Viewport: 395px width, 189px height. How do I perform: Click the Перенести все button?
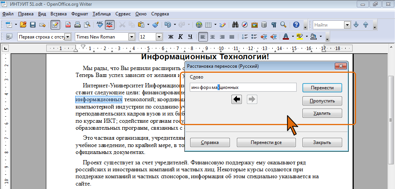(x=266, y=142)
